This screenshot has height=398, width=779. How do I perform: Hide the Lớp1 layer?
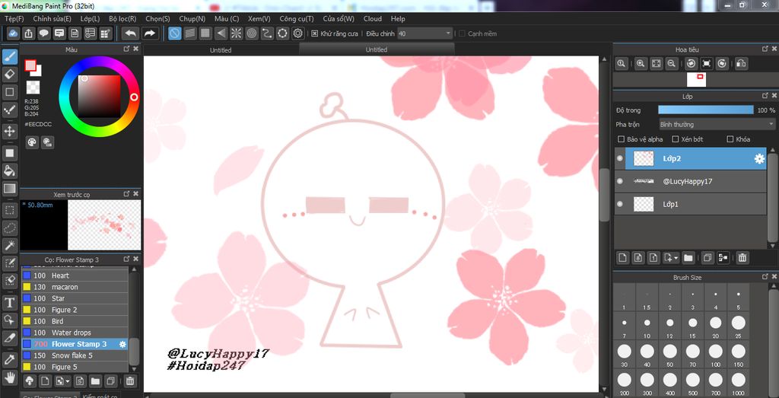pos(619,204)
